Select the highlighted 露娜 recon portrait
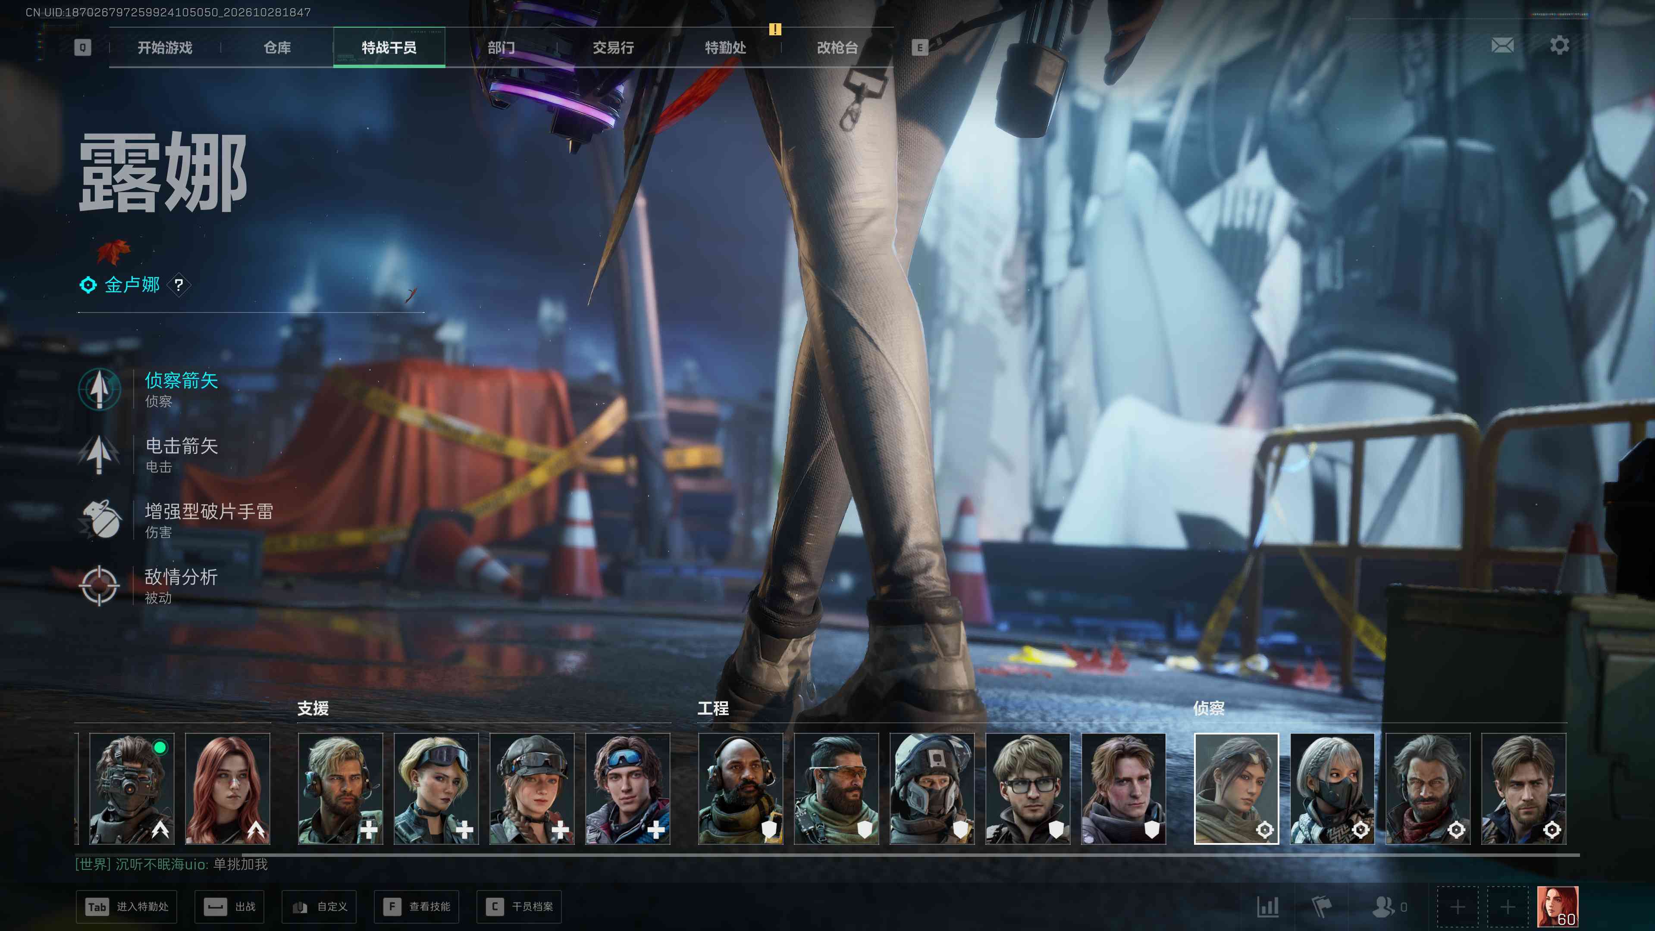Screen dimensions: 1655x931 (x=1237, y=789)
